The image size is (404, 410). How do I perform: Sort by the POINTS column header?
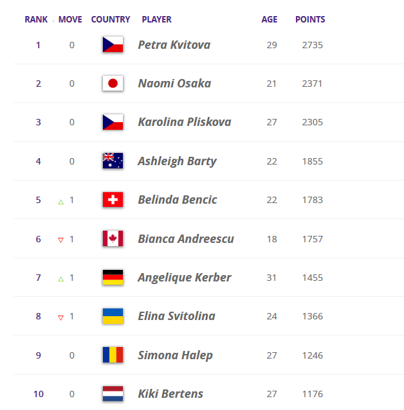point(310,19)
